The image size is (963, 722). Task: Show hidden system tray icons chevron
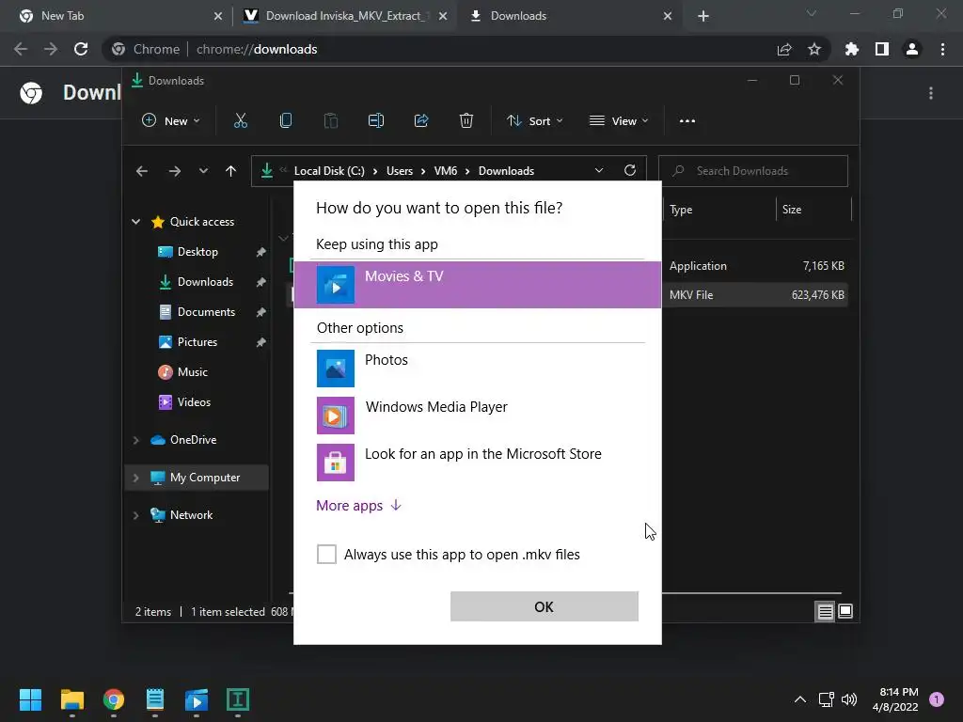click(x=800, y=699)
